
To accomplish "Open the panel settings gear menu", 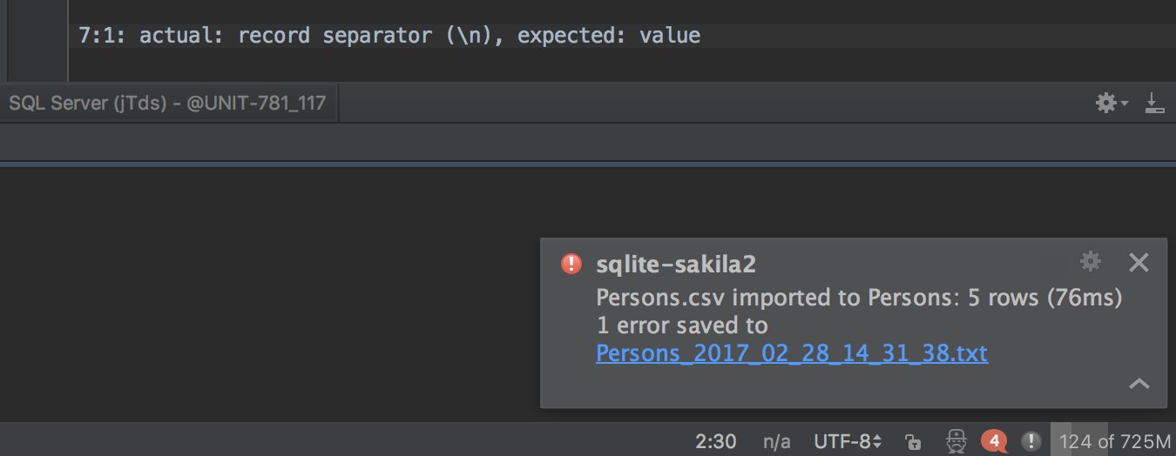I will [1111, 104].
